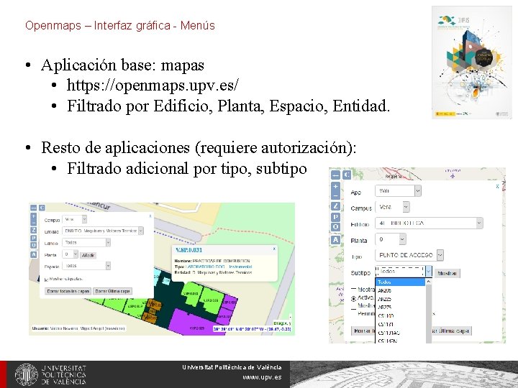Close the V.8P.0.031 info popup
Image resolution: width=518 pixels, height=388 pixels.
click(x=274, y=249)
